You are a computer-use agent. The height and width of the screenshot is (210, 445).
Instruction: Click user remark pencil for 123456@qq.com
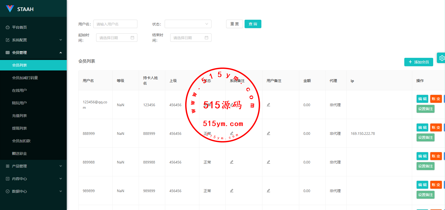(268, 105)
